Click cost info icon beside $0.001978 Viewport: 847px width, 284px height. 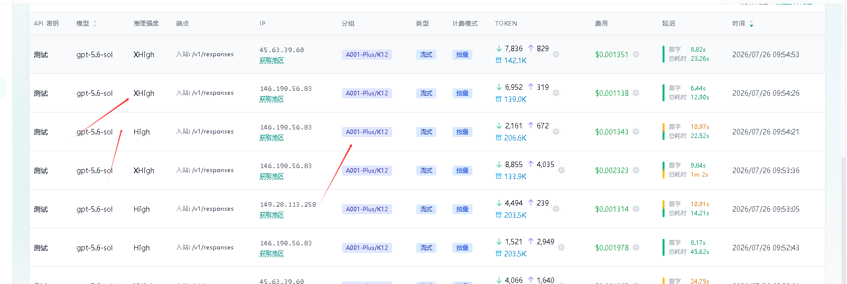[x=636, y=247]
